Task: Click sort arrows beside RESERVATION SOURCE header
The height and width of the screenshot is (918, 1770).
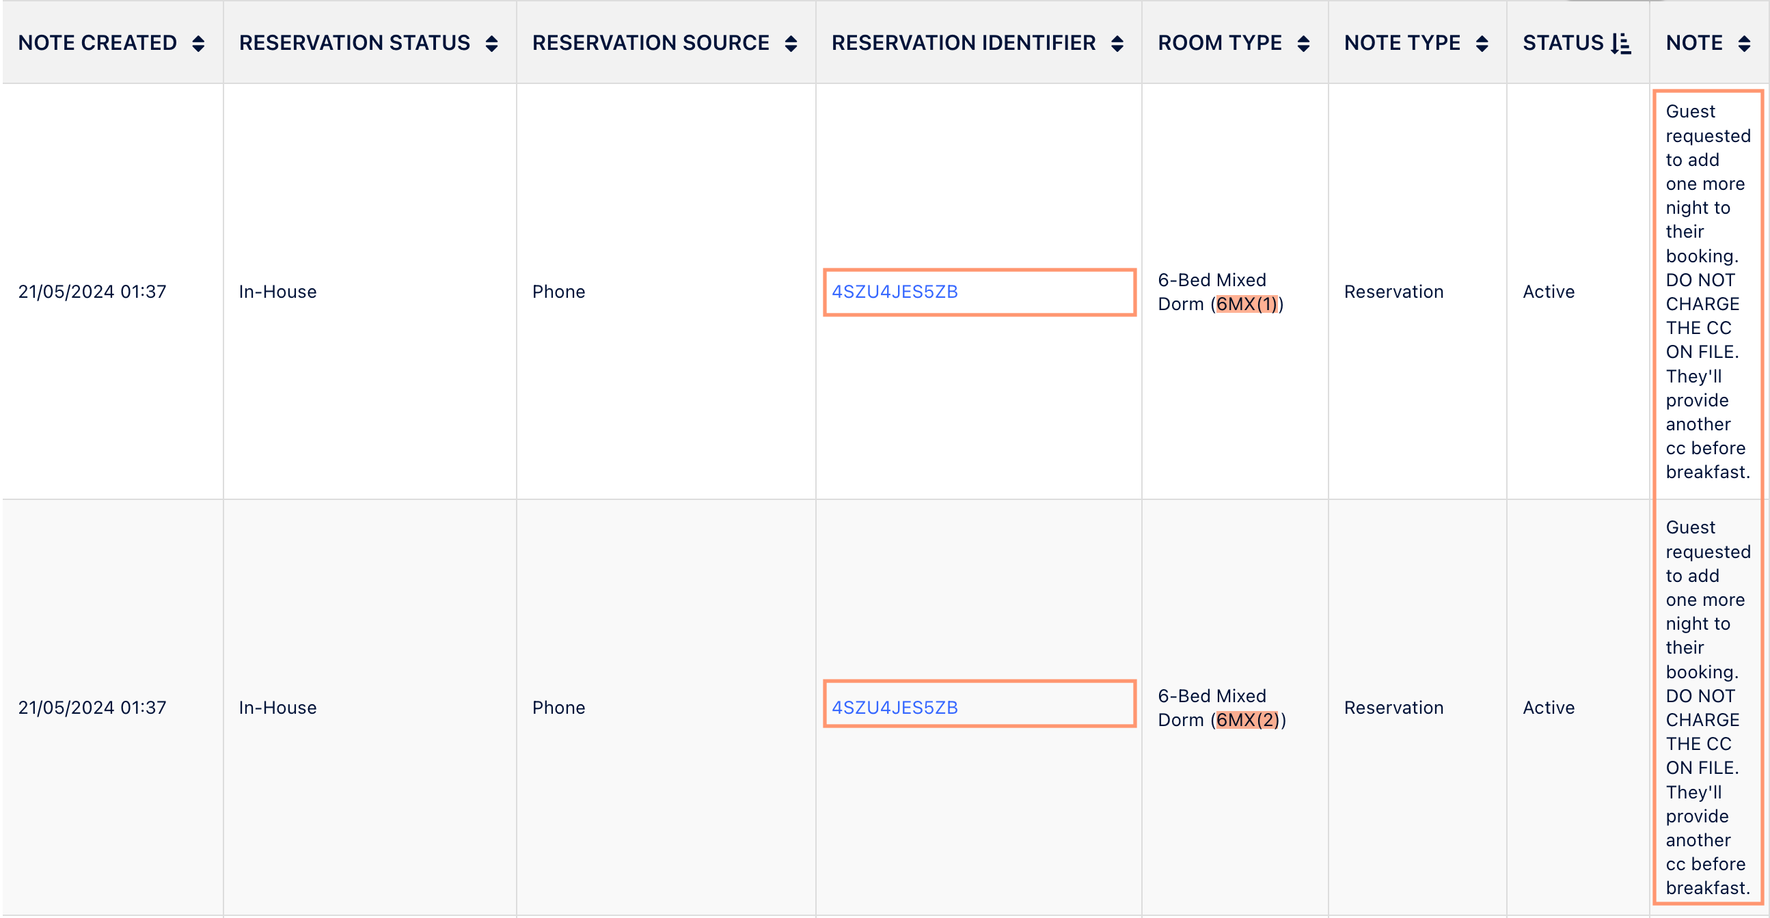Action: pos(791,44)
